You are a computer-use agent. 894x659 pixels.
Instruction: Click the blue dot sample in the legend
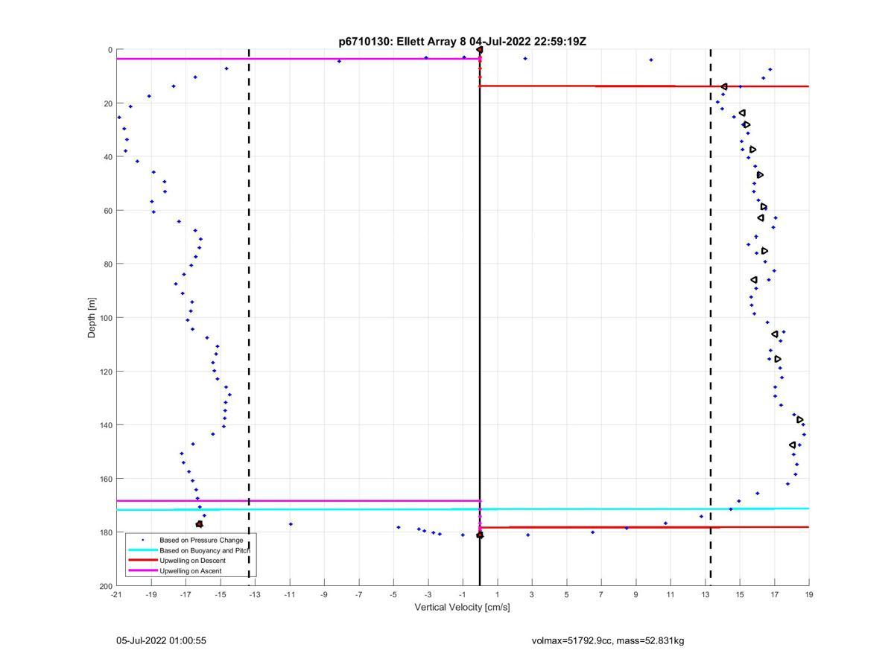click(142, 539)
